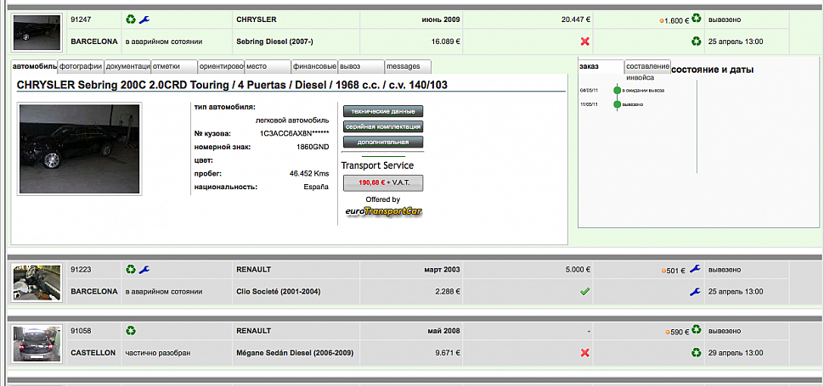Click the orange dot before 1.600 €

(662, 21)
